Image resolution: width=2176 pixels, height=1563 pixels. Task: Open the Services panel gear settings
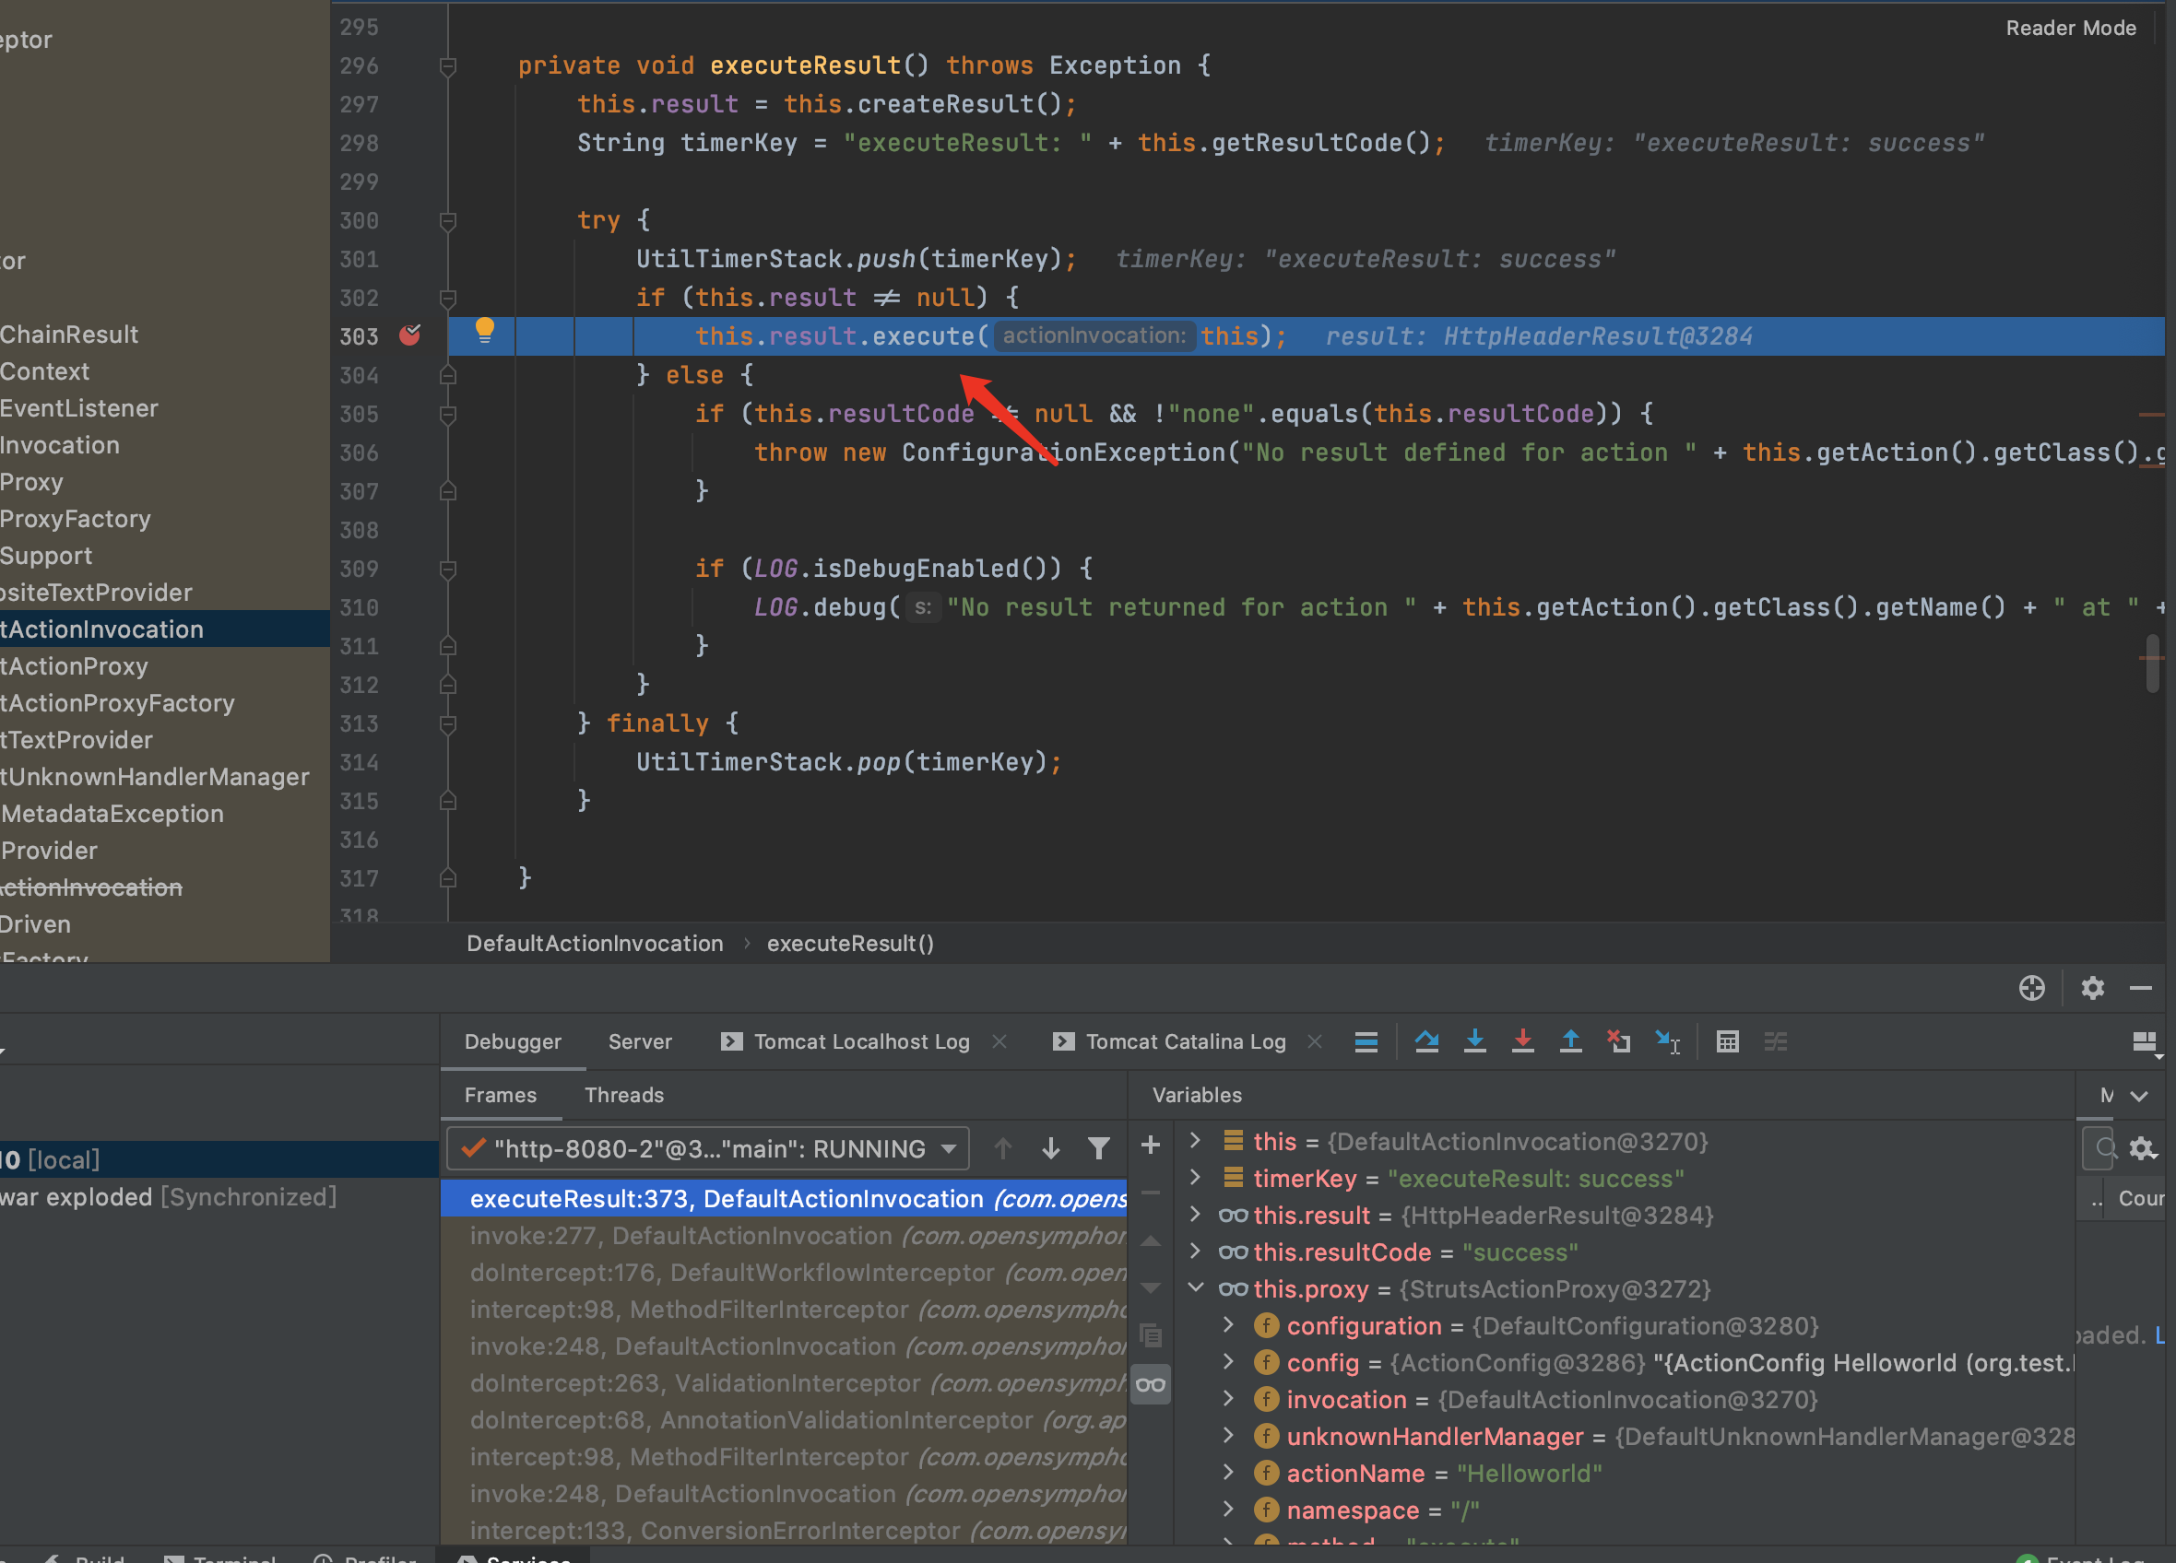(2092, 988)
